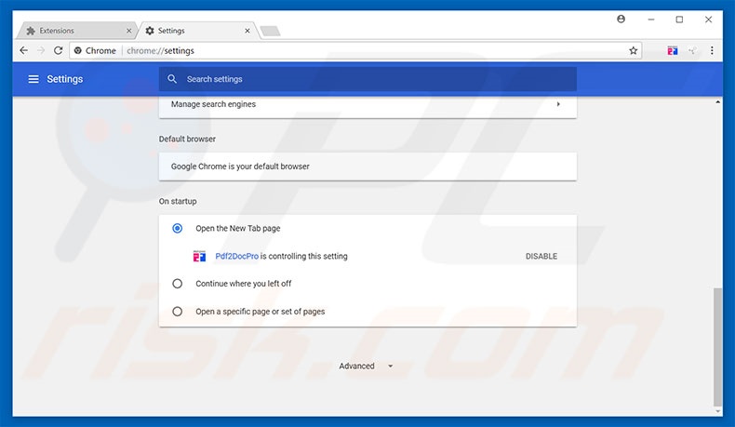Click the On startup heading
This screenshot has height=427, width=735.
point(178,201)
